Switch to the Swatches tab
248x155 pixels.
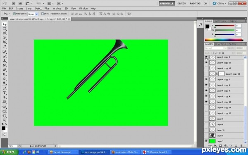point(220,21)
